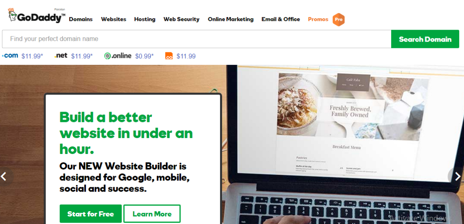Advance carousel with right arrow
This screenshot has width=464, height=224.
457,176
